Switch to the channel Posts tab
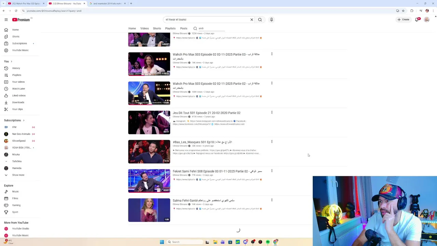This screenshot has height=246, width=437. tap(184, 28)
